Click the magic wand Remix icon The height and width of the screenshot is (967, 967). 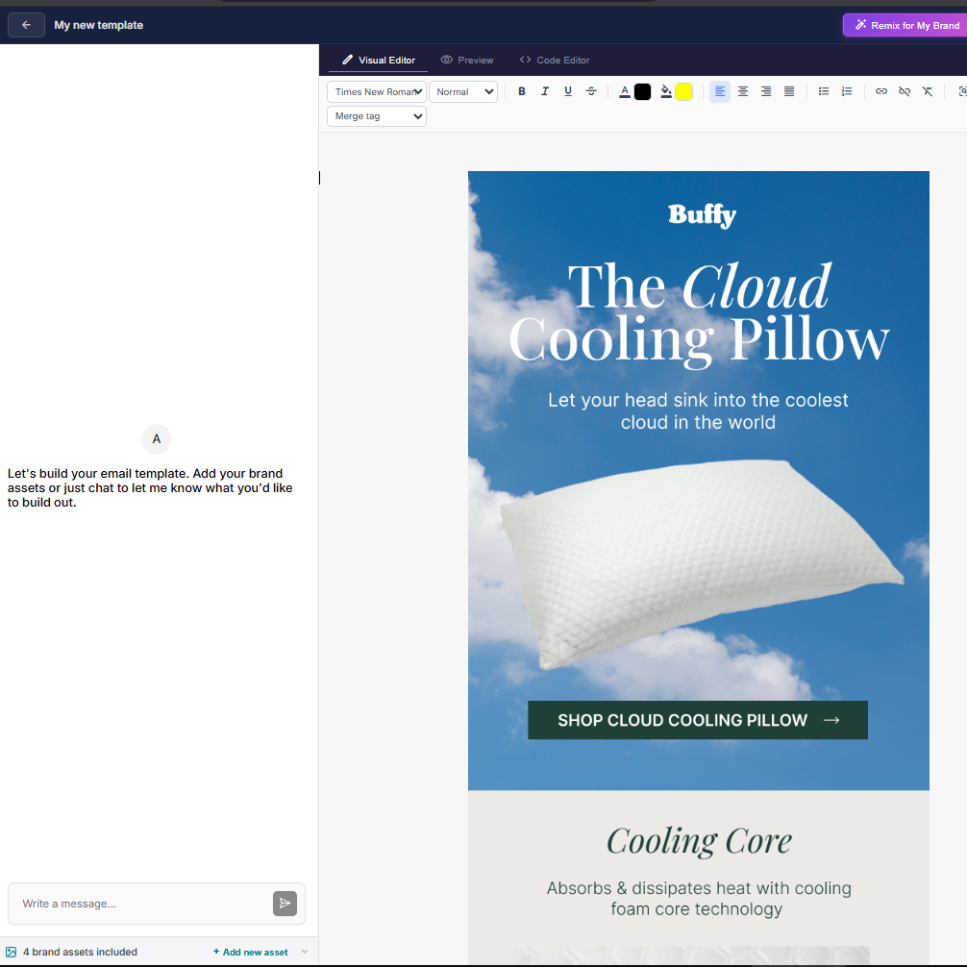point(861,25)
